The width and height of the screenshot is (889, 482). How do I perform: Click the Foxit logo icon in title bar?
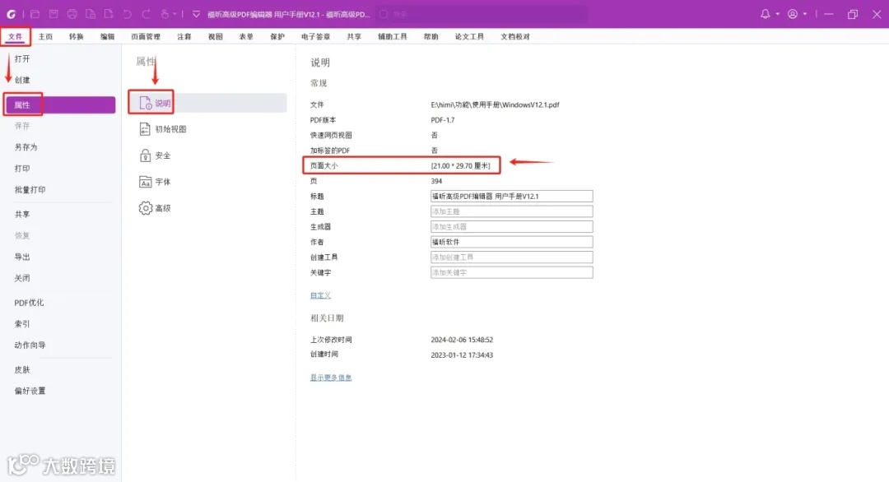[x=12, y=14]
